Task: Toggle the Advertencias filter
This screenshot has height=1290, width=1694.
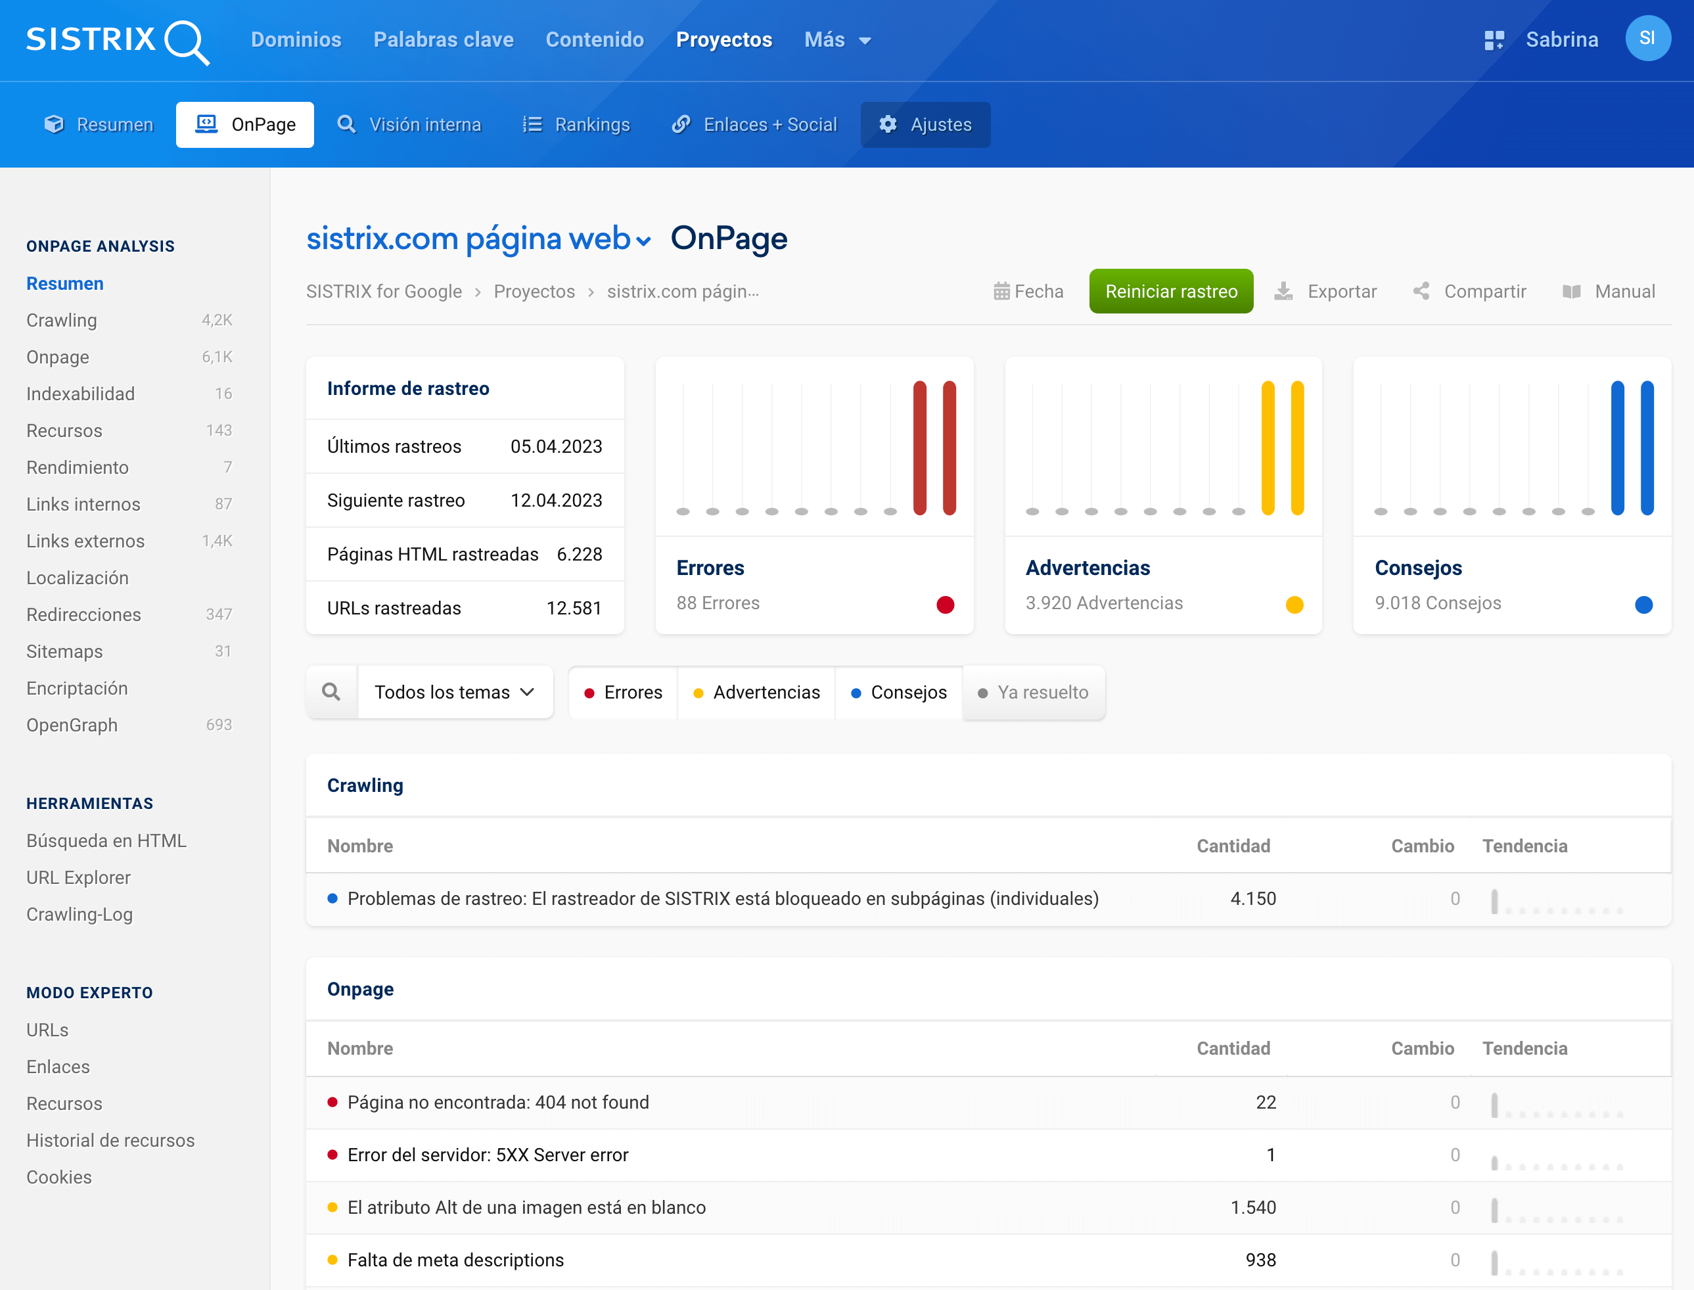Action: (756, 692)
